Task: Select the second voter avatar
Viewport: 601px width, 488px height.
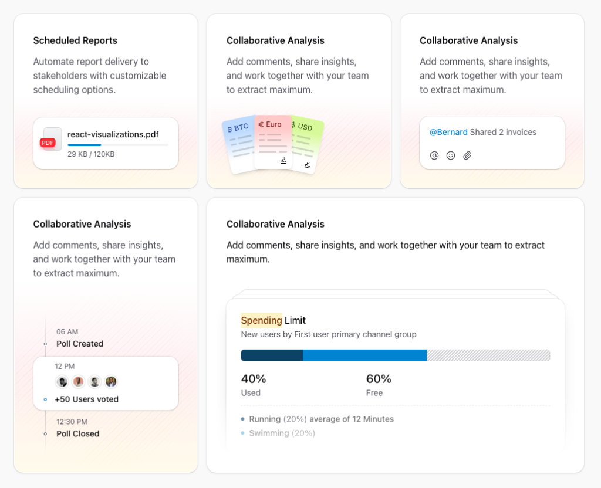Action: click(78, 382)
